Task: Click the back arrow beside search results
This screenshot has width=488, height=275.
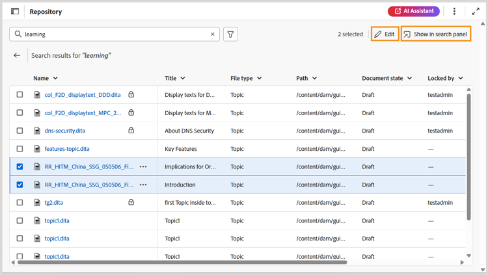Action: tap(17, 56)
